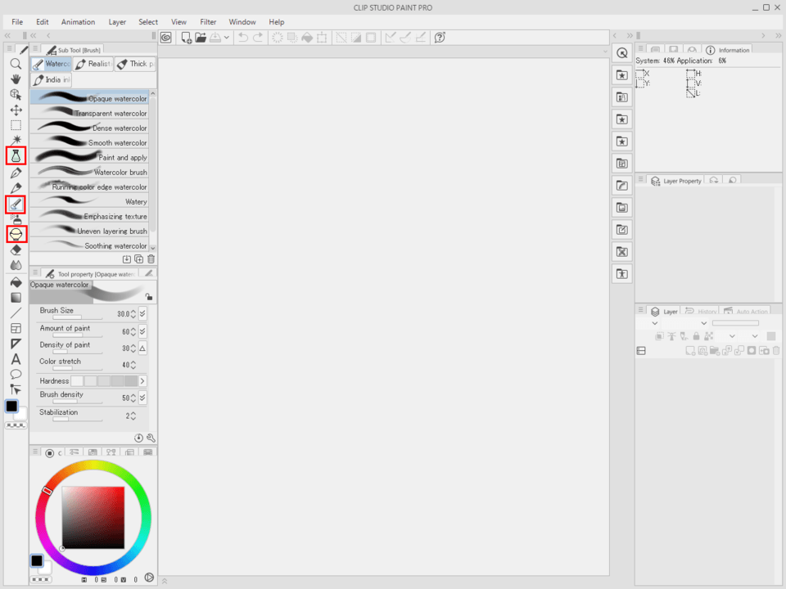Select the Gradient tool
The height and width of the screenshot is (589, 786).
[16, 298]
